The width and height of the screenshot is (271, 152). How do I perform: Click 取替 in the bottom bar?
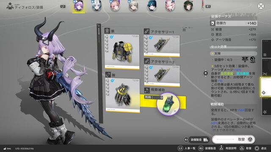click(x=245, y=148)
